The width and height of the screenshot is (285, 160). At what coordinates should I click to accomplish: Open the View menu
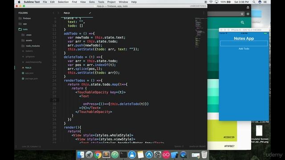pos(83,2)
